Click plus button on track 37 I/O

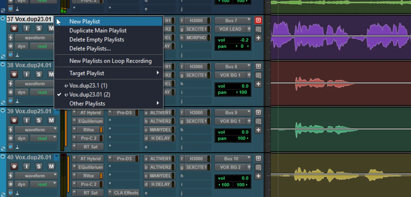(x=258, y=38)
